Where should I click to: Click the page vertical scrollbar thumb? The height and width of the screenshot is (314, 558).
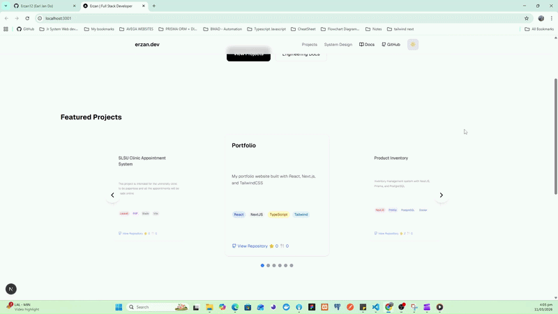pos(555,136)
